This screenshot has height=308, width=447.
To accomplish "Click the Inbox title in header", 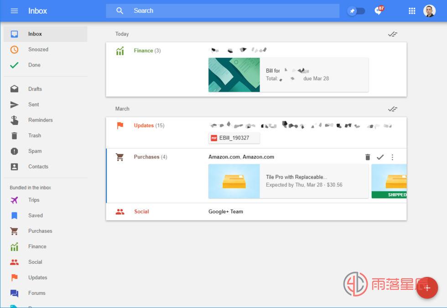I will click(x=37, y=11).
